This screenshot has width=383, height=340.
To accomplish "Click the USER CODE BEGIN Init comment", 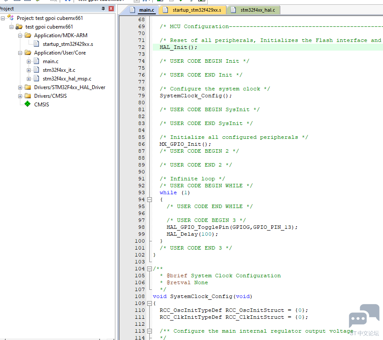I will (x=204, y=61).
